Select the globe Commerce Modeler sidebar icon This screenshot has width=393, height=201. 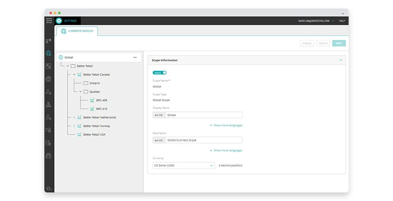point(48,53)
